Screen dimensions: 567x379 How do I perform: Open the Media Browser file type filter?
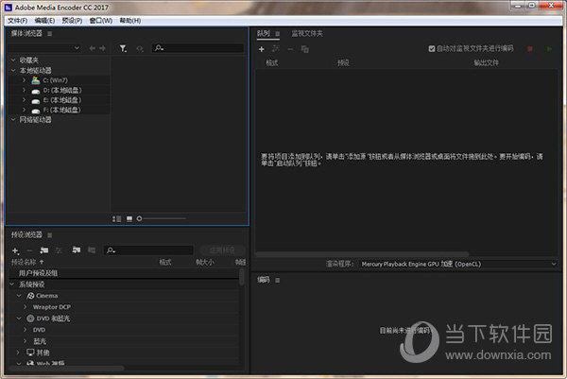[x=123, y=48]
